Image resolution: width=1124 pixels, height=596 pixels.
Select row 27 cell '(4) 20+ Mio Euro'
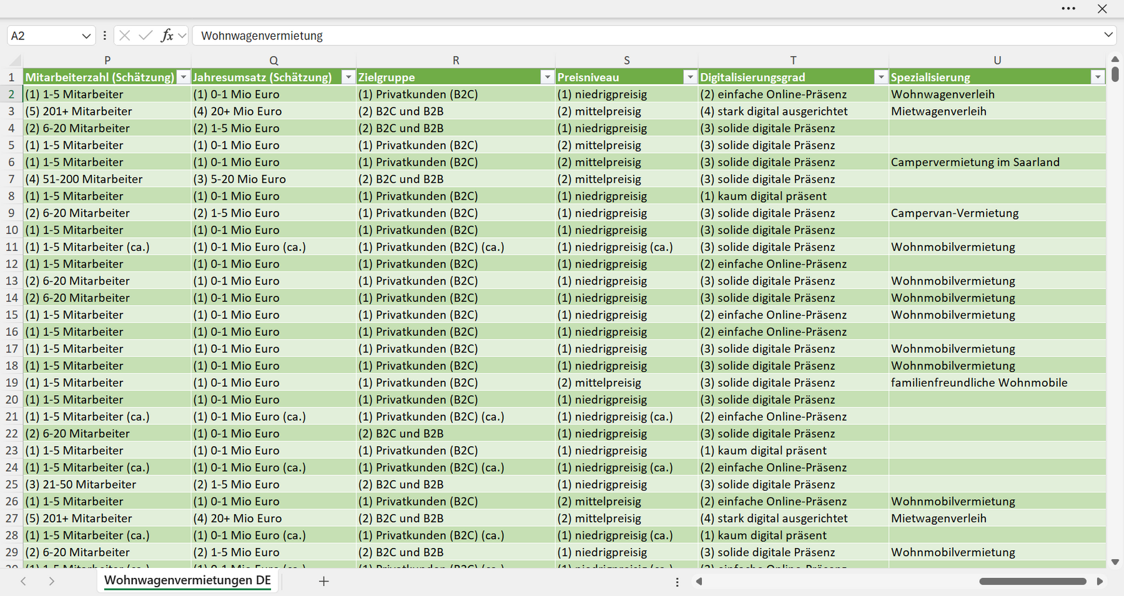coord(274,518)
